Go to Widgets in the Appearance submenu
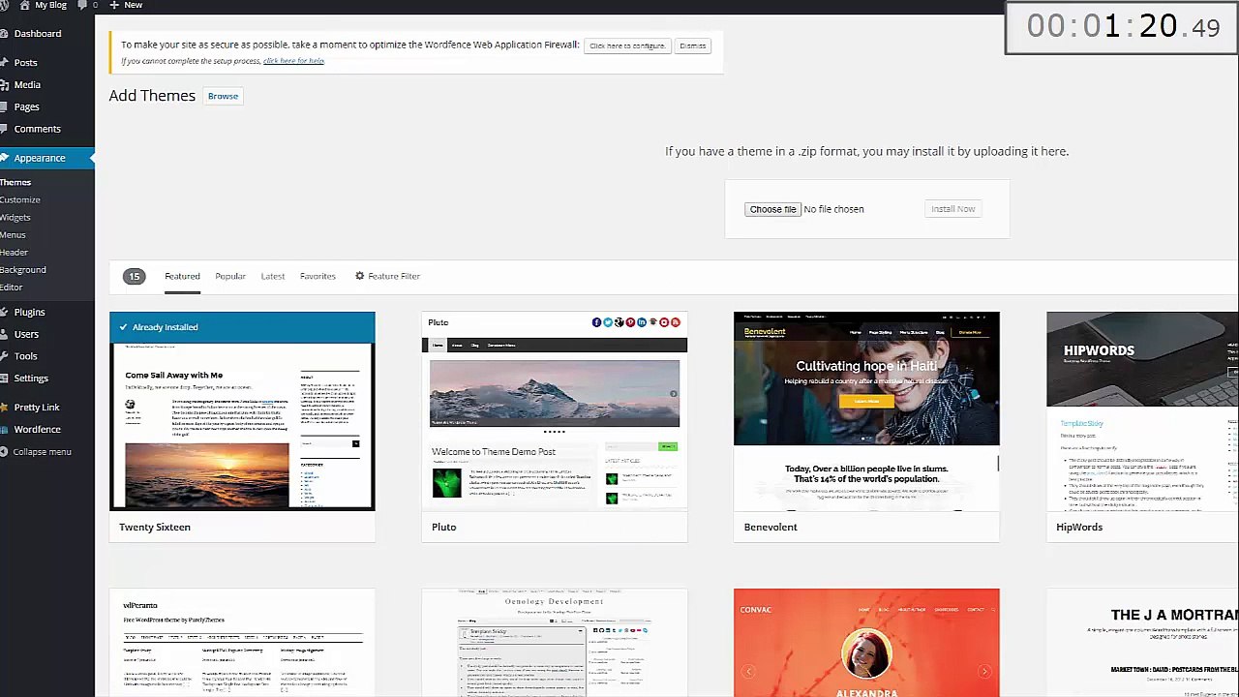The width and height of the screenshot is (1239, 697). pos(15,217)
